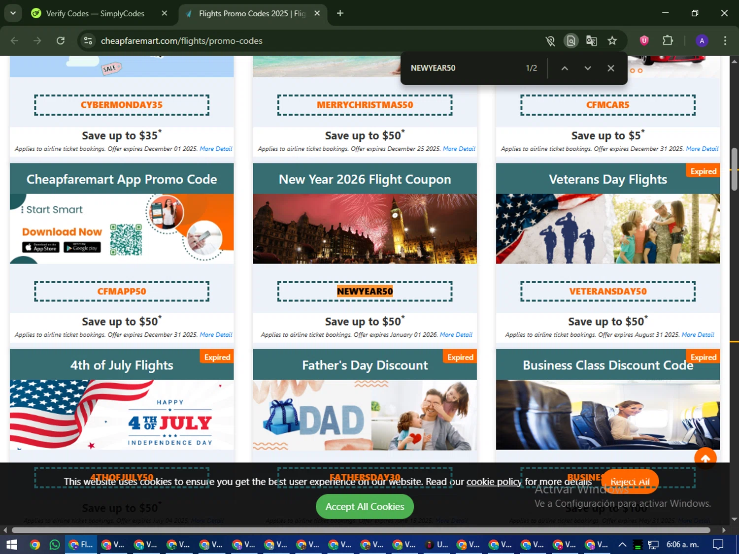Open a new browser tab

point(340,13)
